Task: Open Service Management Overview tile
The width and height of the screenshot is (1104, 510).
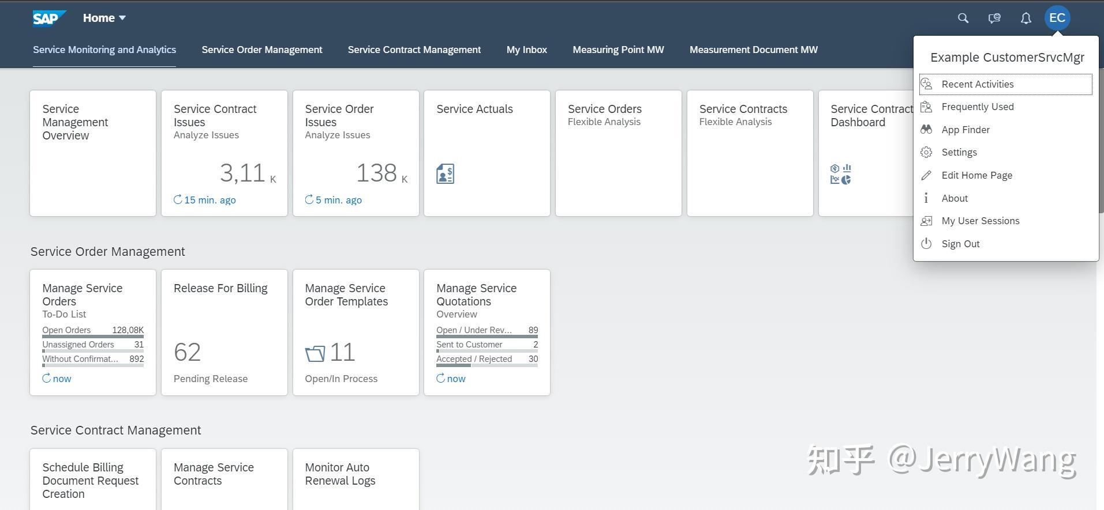Action: tap(92, 153)
